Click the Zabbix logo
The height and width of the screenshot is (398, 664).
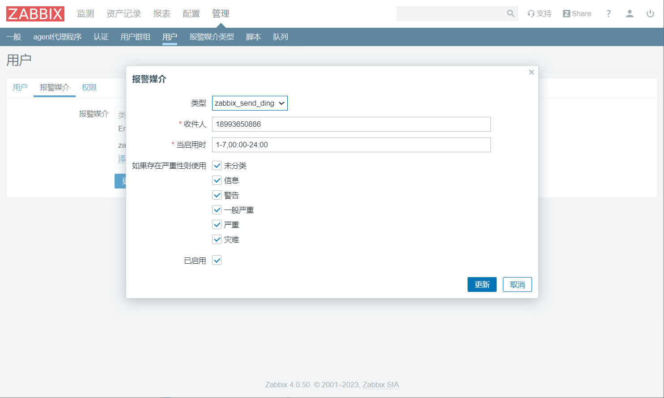35,14
